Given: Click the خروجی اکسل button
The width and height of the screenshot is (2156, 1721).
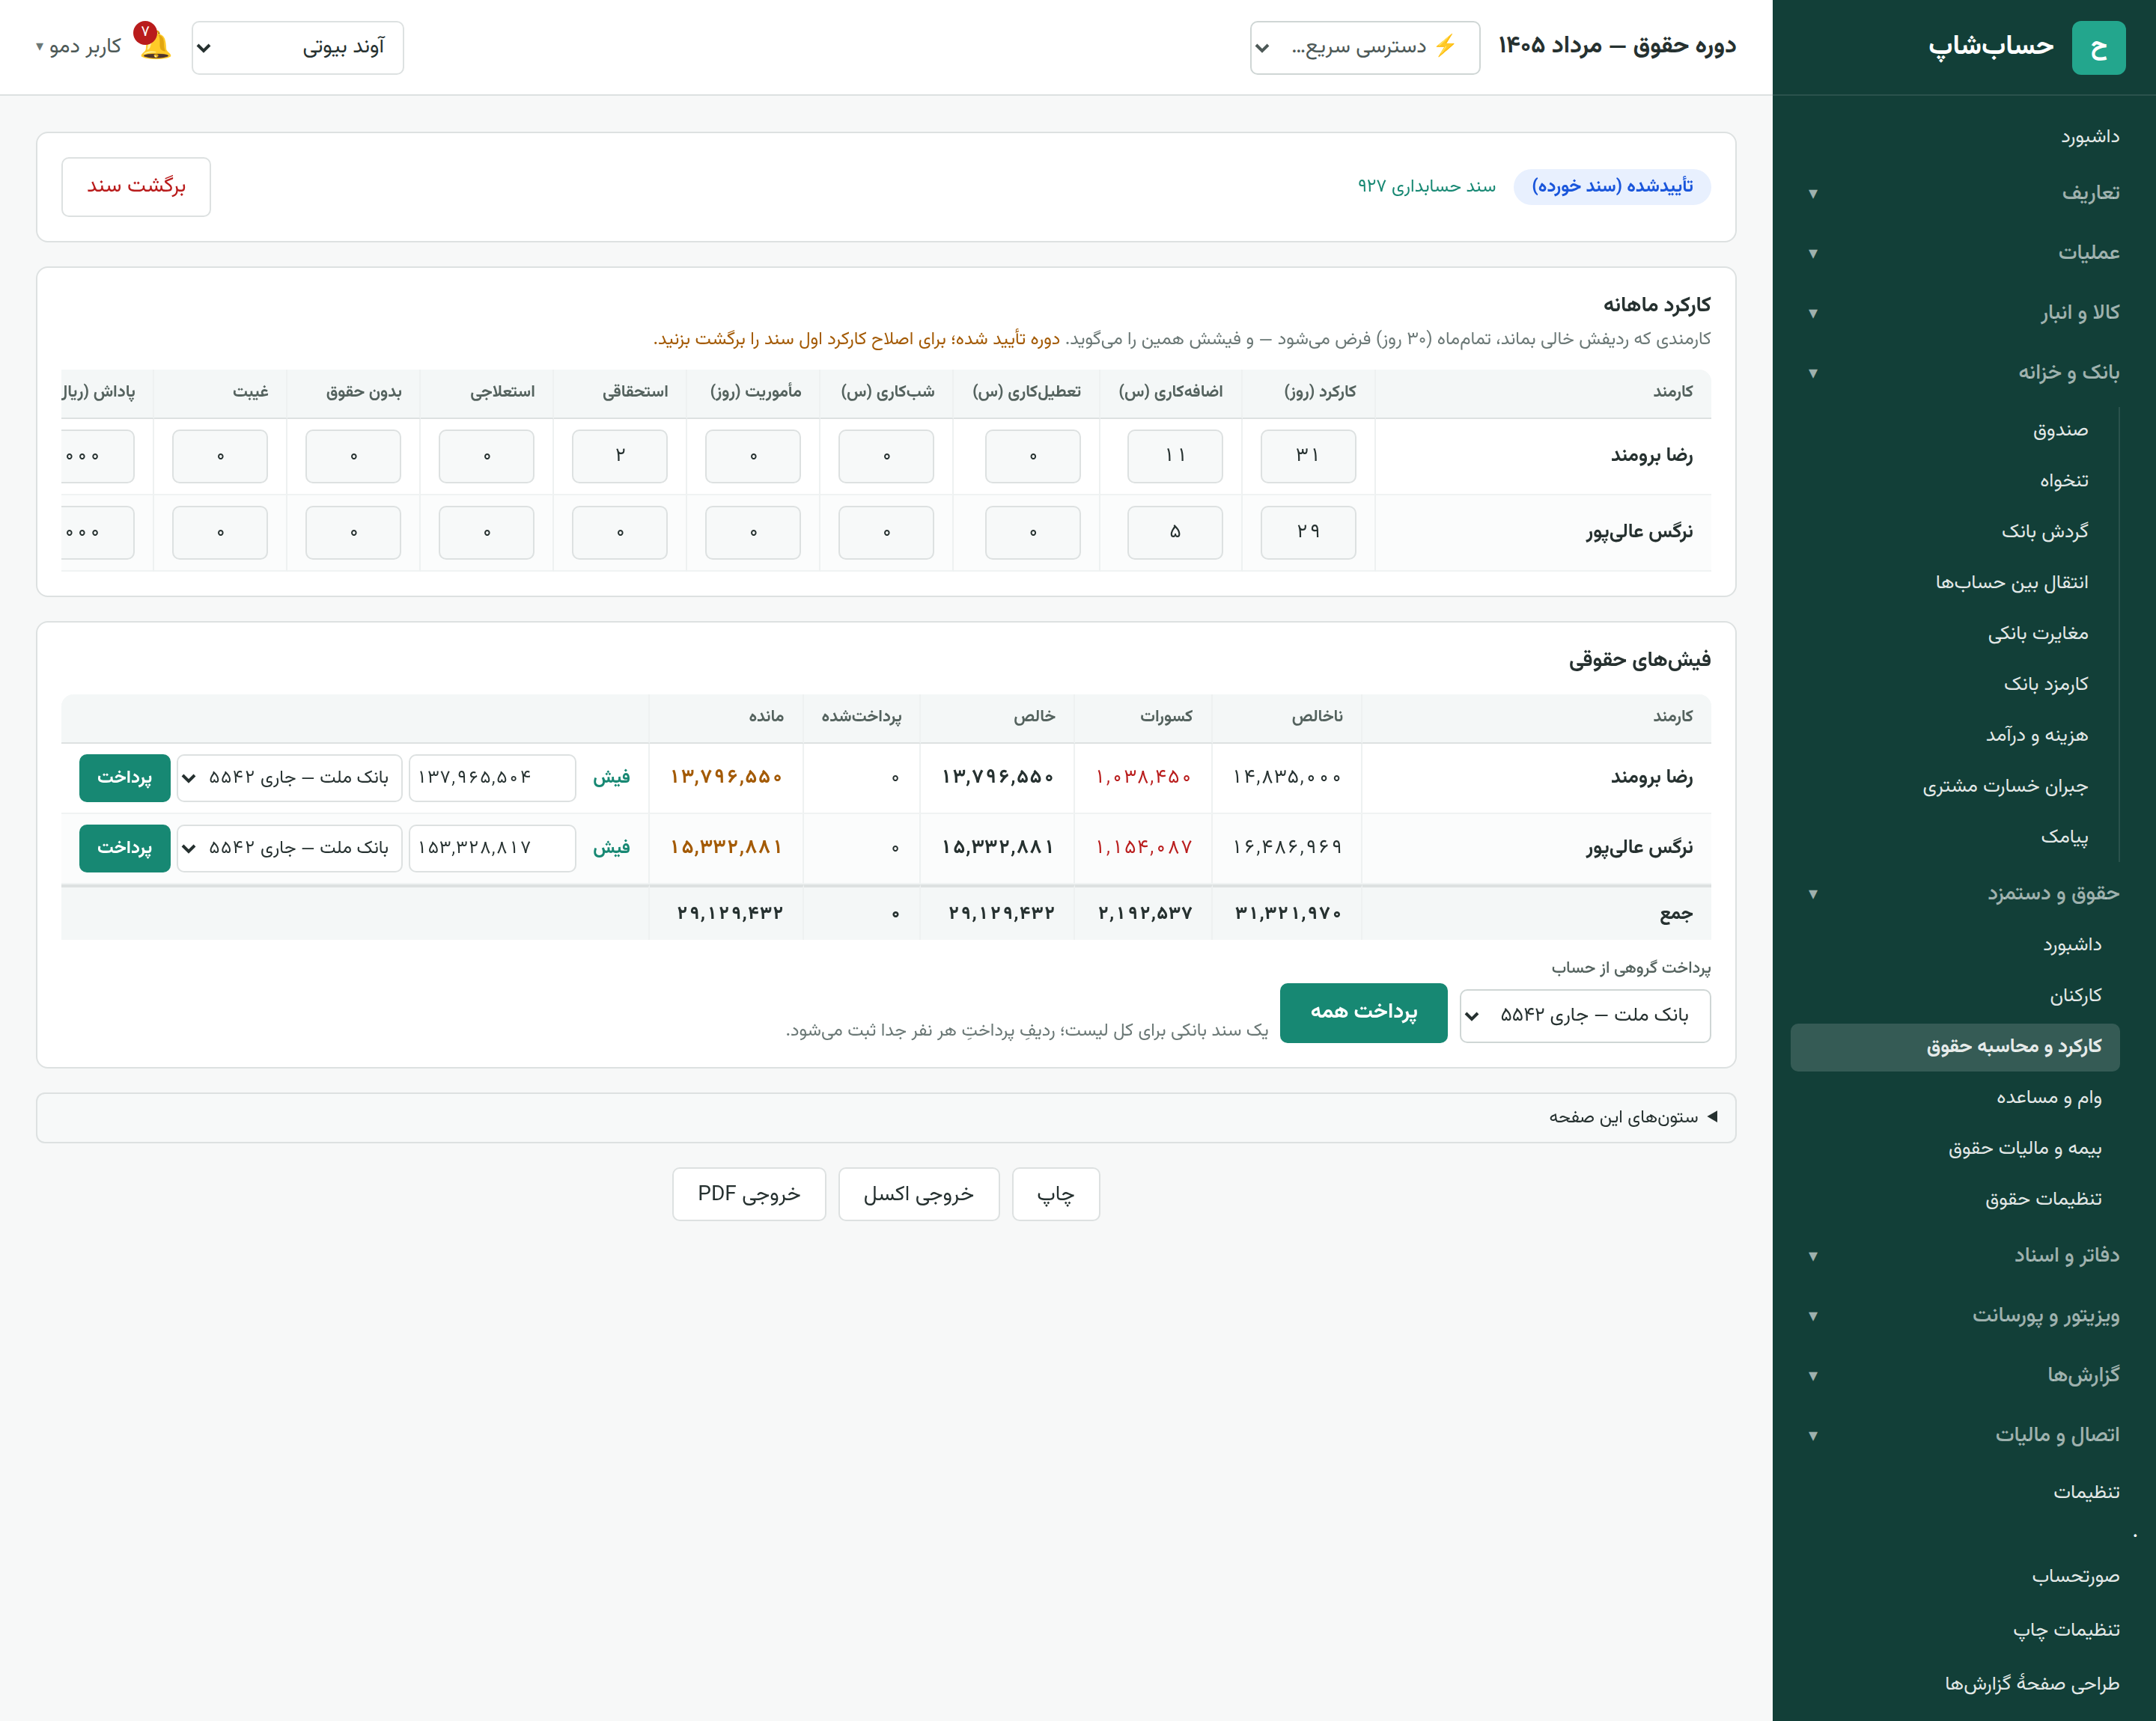Looking at the screenshot, I should click(x=918, y=1194).
